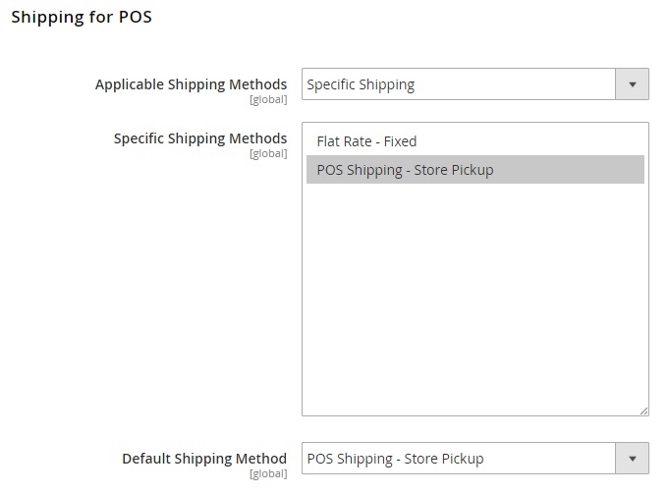669x494 pixels.
Task: Click the [global] scope tag under Applicable Shipping Methods
Action: [x=267, y=100]
